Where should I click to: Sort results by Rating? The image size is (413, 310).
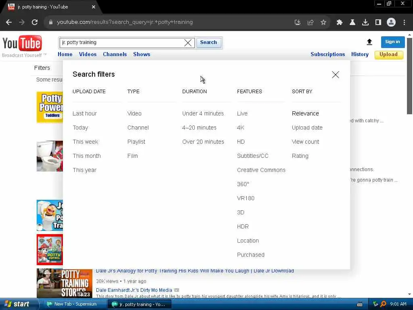pyautogui.click(x=300, y=156)
